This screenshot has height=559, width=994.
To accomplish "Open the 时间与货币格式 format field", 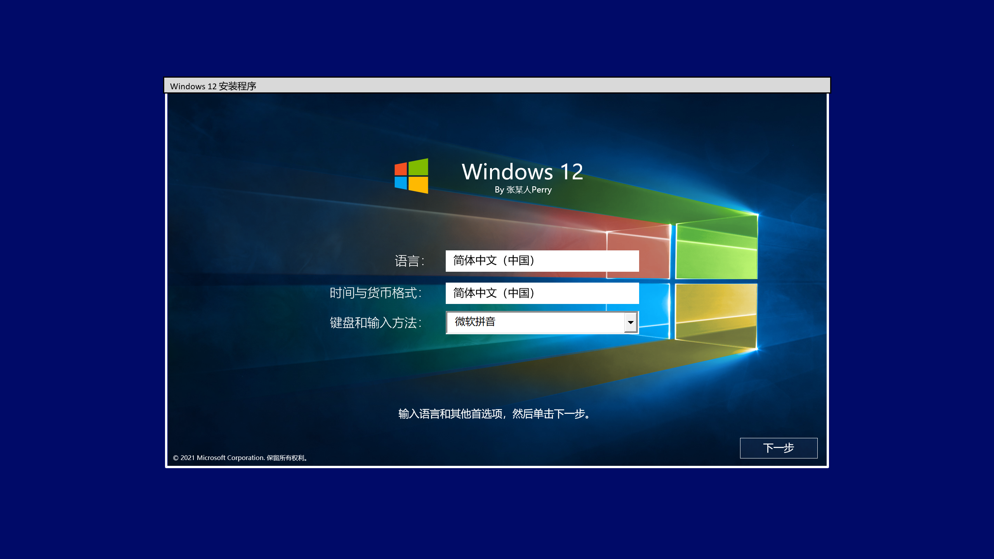I will pyautogui.click(x=543, y=294).
